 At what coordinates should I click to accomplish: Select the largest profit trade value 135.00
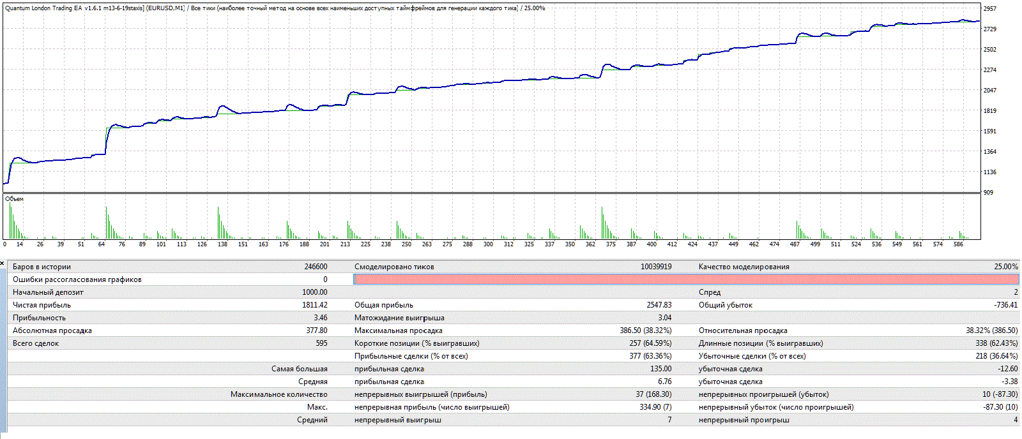(661, 369)
